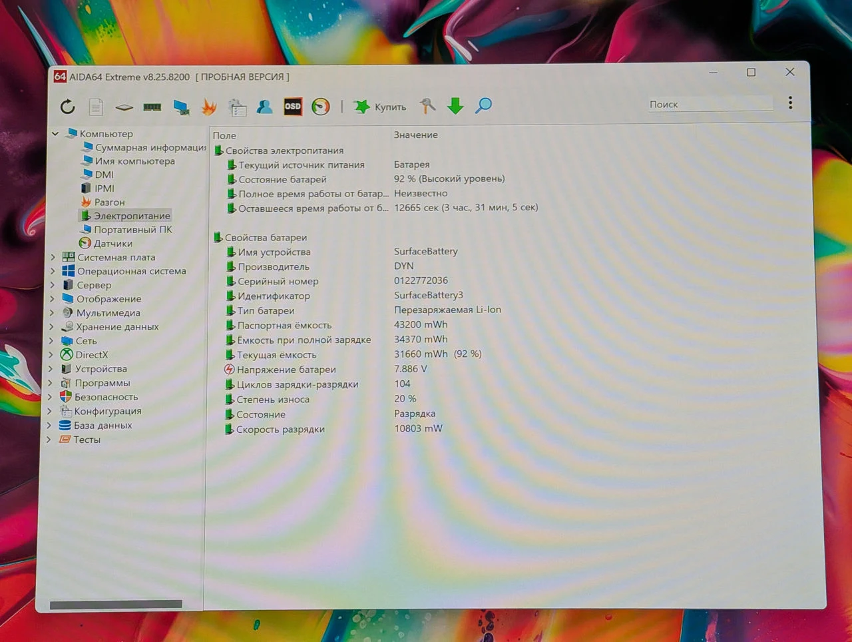Launch the system stability test flame icon
852x642 pixels.
click(x=209, y=107)
